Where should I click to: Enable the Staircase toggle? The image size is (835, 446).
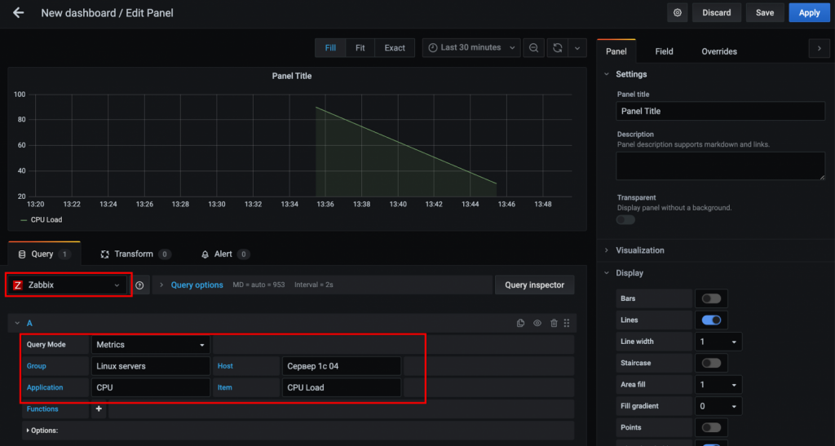(x=710, y=363)
